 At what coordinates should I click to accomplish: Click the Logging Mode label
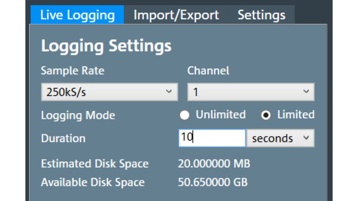click(78, 116)
